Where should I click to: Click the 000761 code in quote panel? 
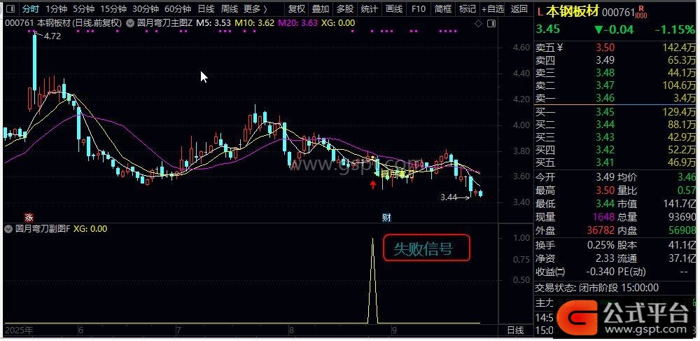(619, 13)
